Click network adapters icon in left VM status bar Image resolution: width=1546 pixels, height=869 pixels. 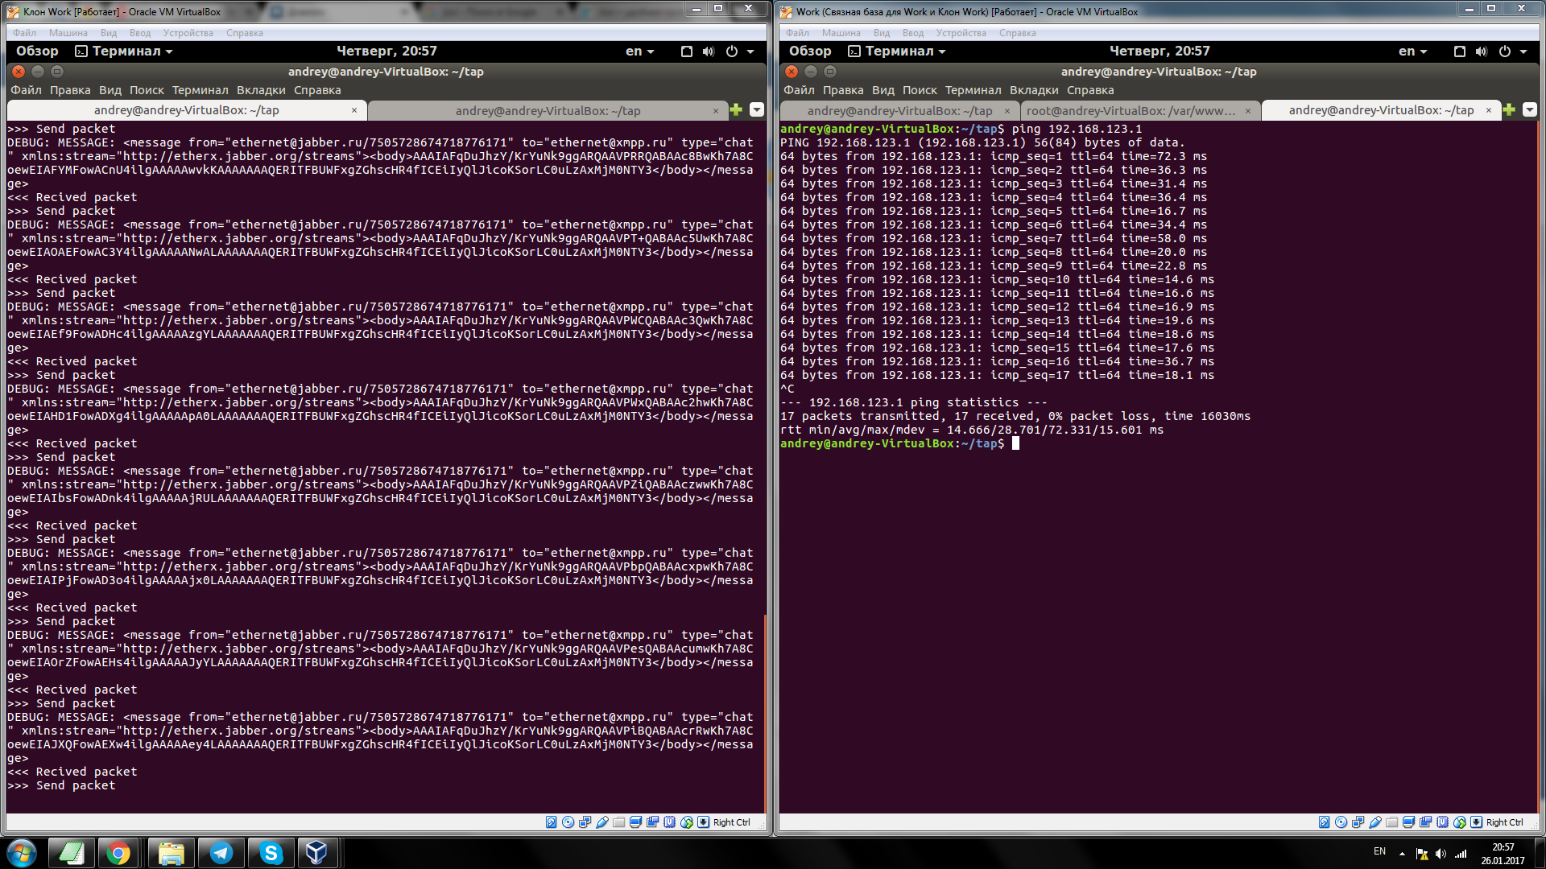coord(585,822)
